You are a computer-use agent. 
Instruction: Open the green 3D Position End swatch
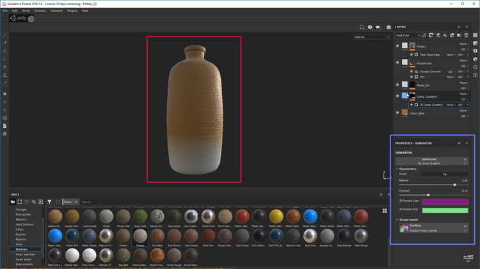click(x=445, y=210)
